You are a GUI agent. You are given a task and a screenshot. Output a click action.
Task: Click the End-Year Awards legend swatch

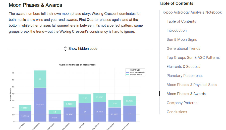(128, 75)
